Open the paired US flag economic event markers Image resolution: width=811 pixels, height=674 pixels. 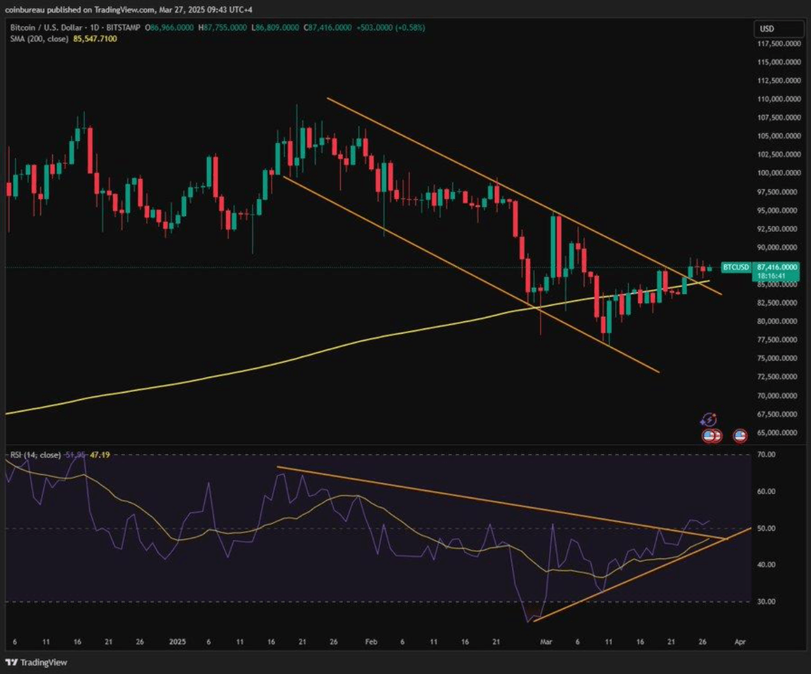click(x=712, y=436)
